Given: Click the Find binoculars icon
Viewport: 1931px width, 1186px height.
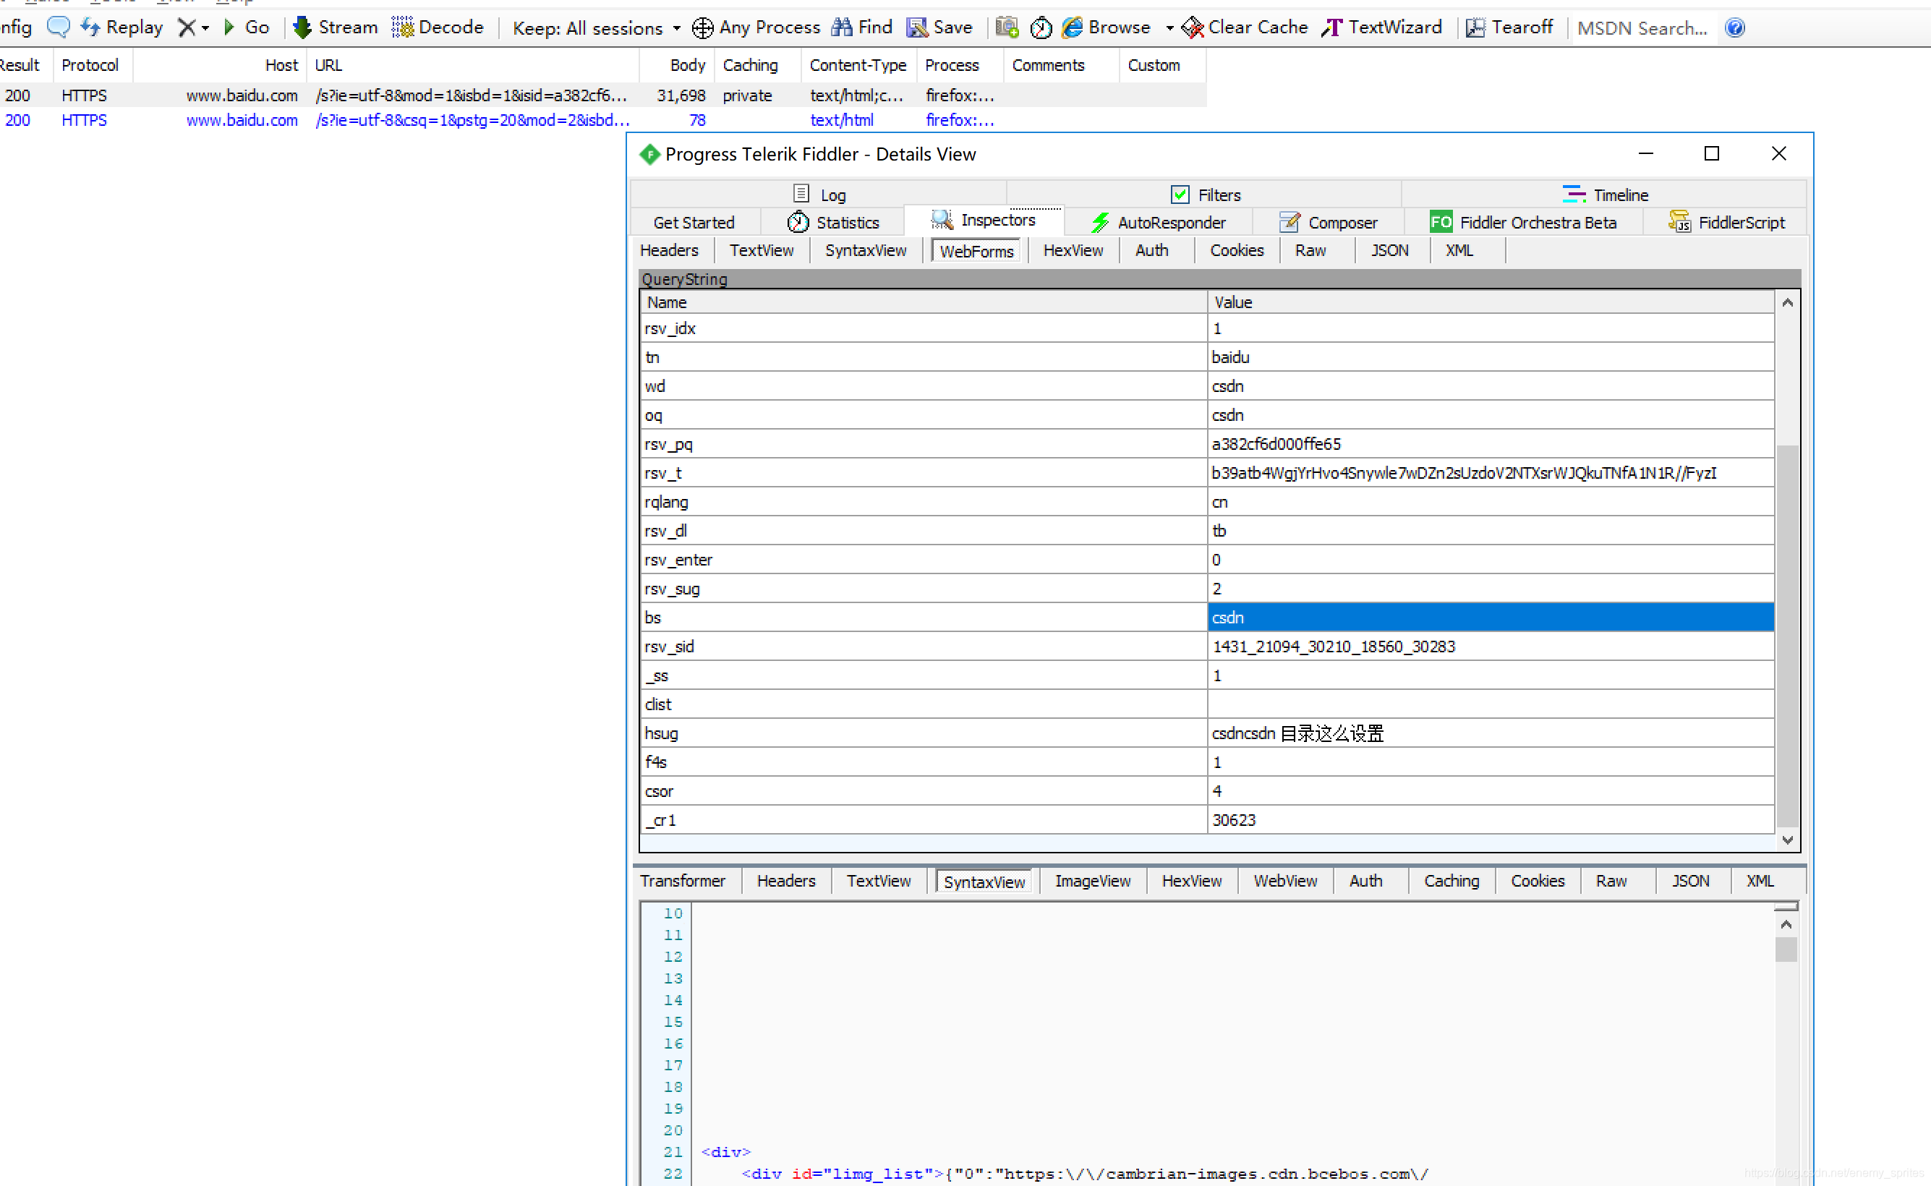Looking at the screenshot, I should click(x=842, y=27).
